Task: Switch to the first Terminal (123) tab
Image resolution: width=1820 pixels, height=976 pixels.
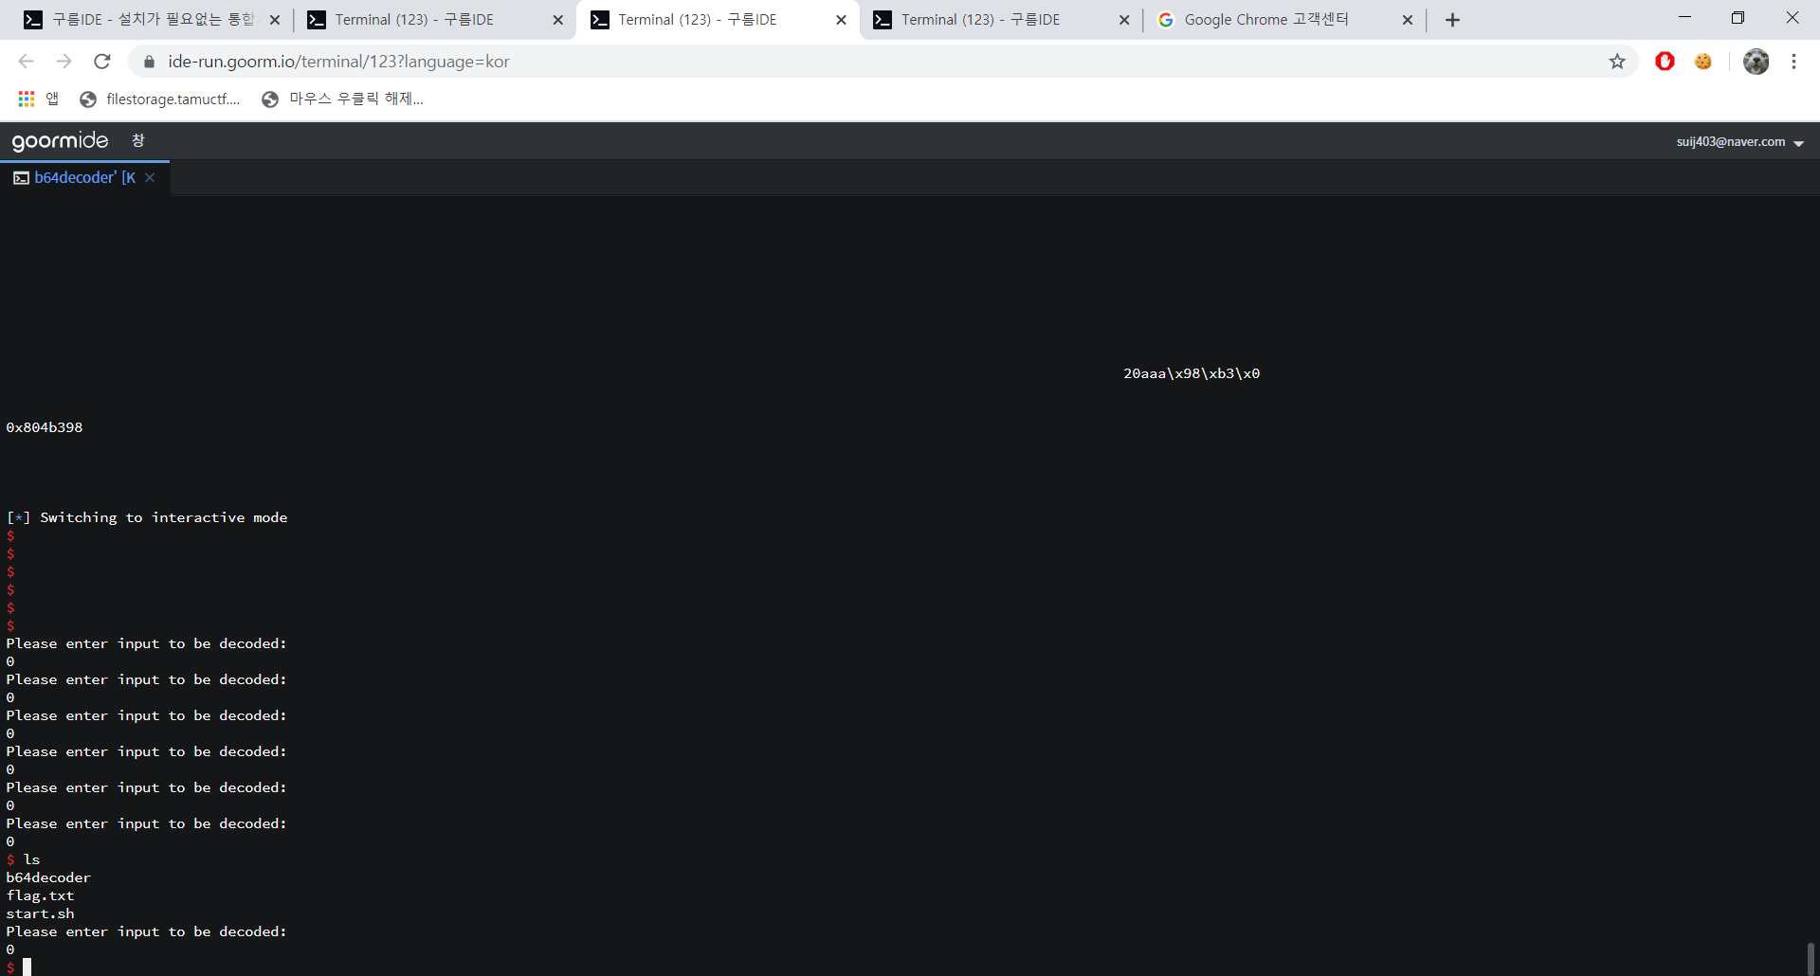Action: point(434,20)
